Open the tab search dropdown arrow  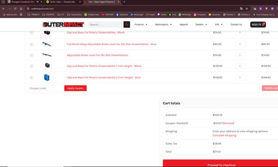coord(3,2)
